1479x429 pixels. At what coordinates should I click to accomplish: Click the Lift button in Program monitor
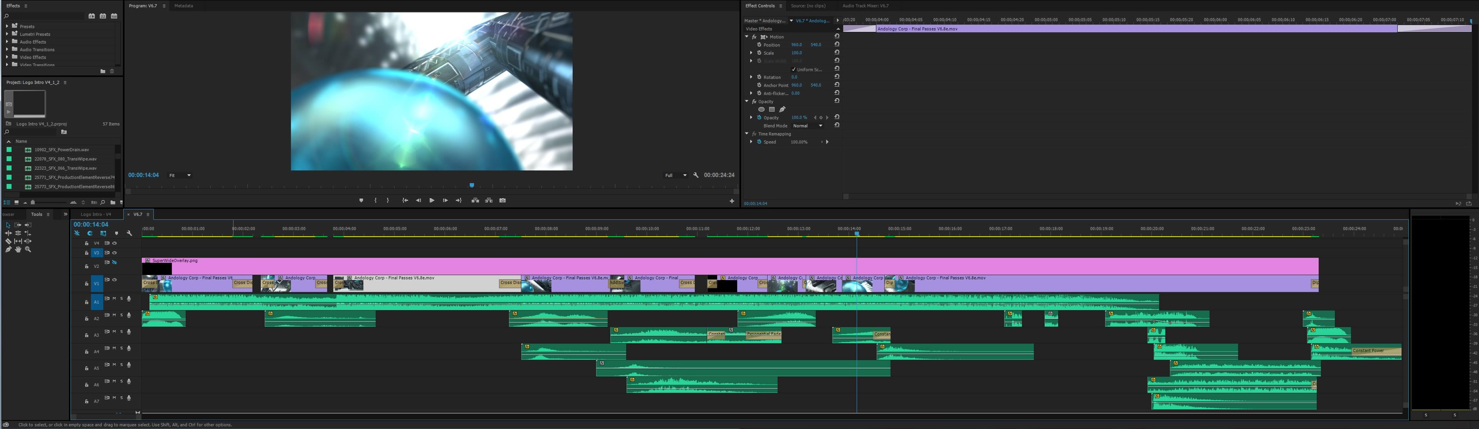(475, 201)
